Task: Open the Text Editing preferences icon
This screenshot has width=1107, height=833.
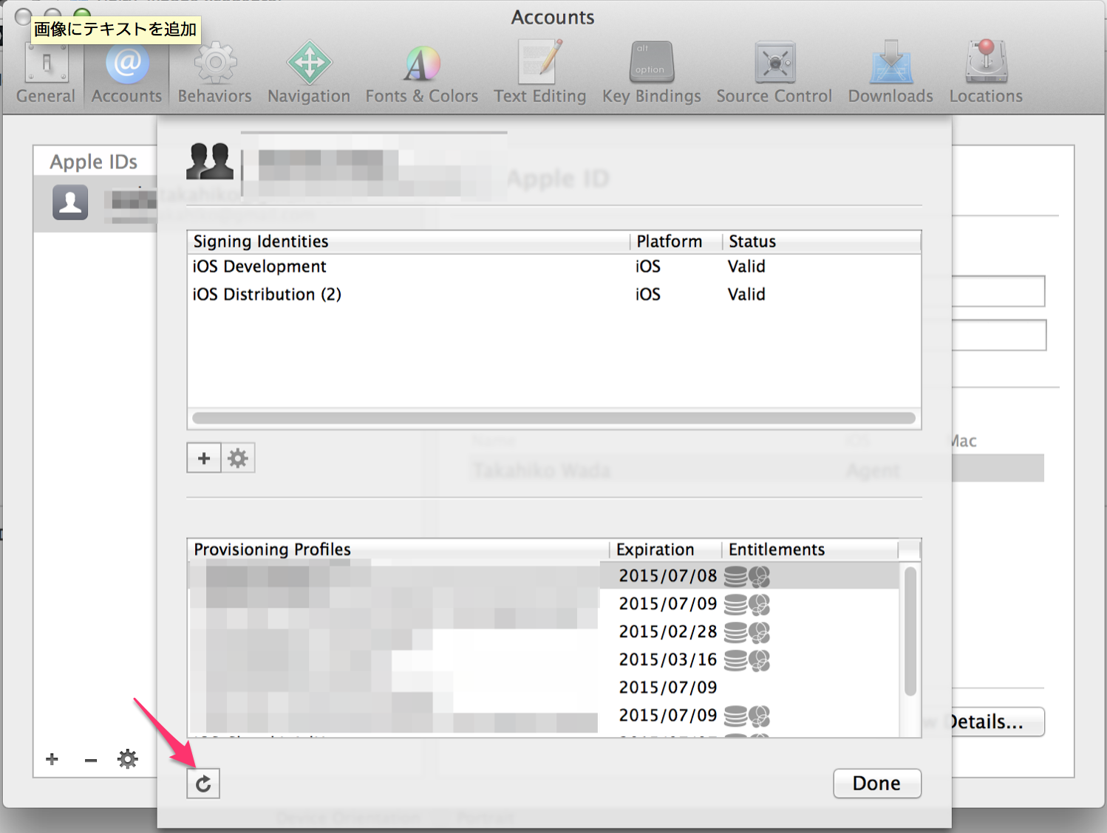Action: 539,70
